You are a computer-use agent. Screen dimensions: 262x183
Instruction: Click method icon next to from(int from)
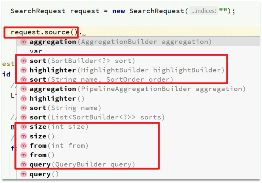point(23,146)
